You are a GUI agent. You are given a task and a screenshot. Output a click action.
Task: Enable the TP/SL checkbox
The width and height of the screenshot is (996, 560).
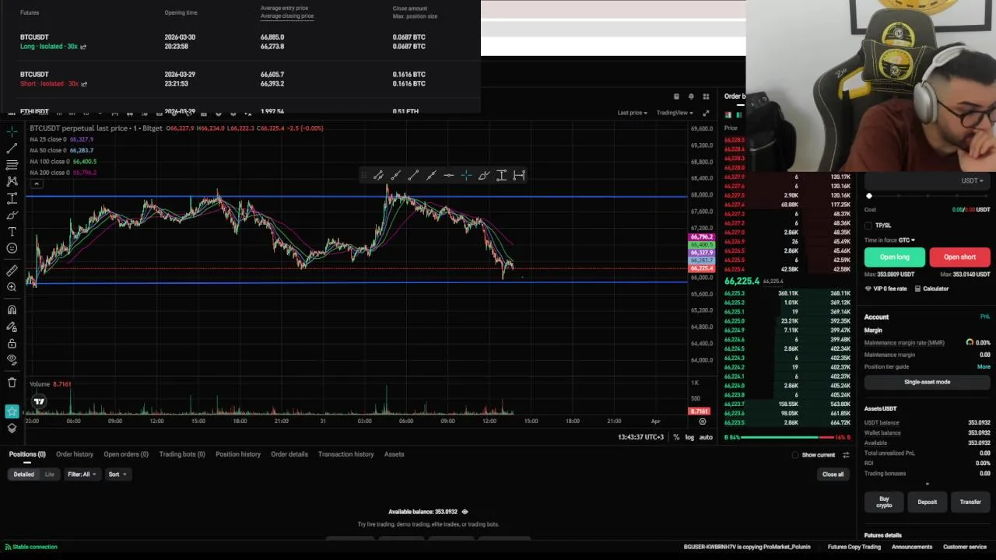[x=869, y=226]
